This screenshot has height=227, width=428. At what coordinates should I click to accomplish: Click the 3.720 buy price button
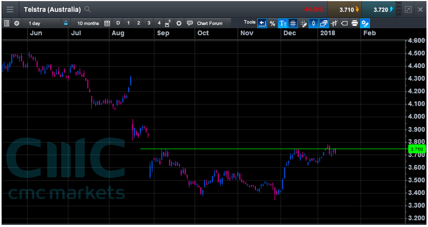379,9
